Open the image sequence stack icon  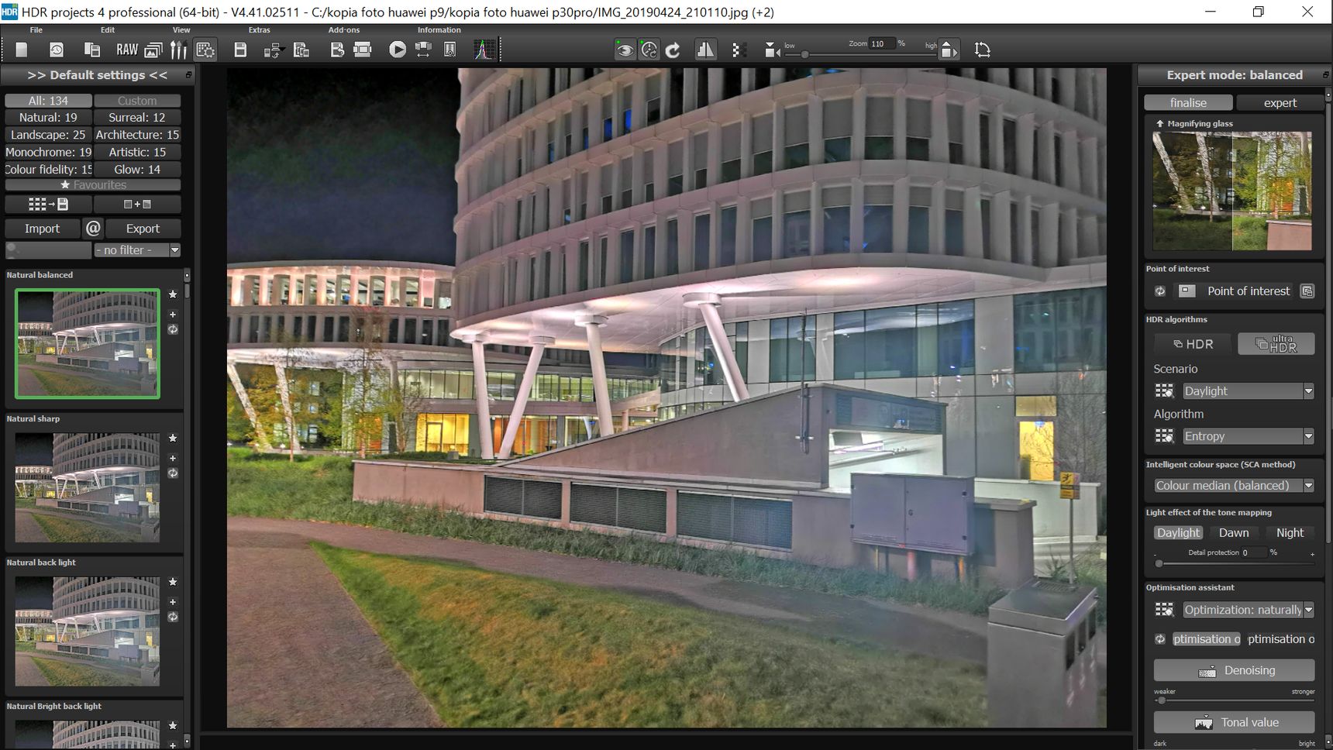point(153,50)
